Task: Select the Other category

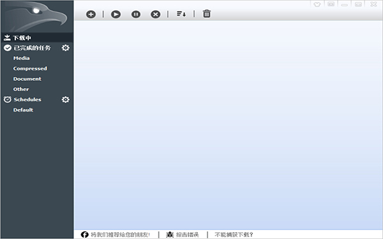Action: (x=21, y=89)
